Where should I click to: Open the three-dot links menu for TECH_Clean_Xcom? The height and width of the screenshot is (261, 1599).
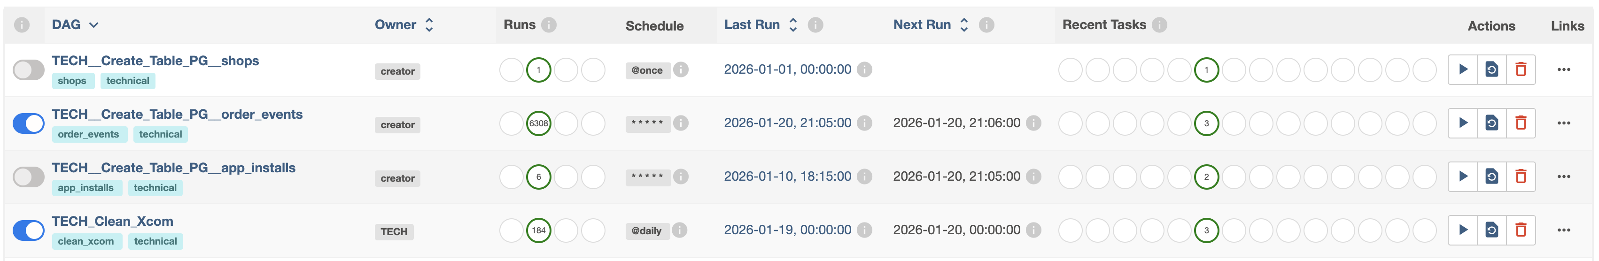[1563, 230]
